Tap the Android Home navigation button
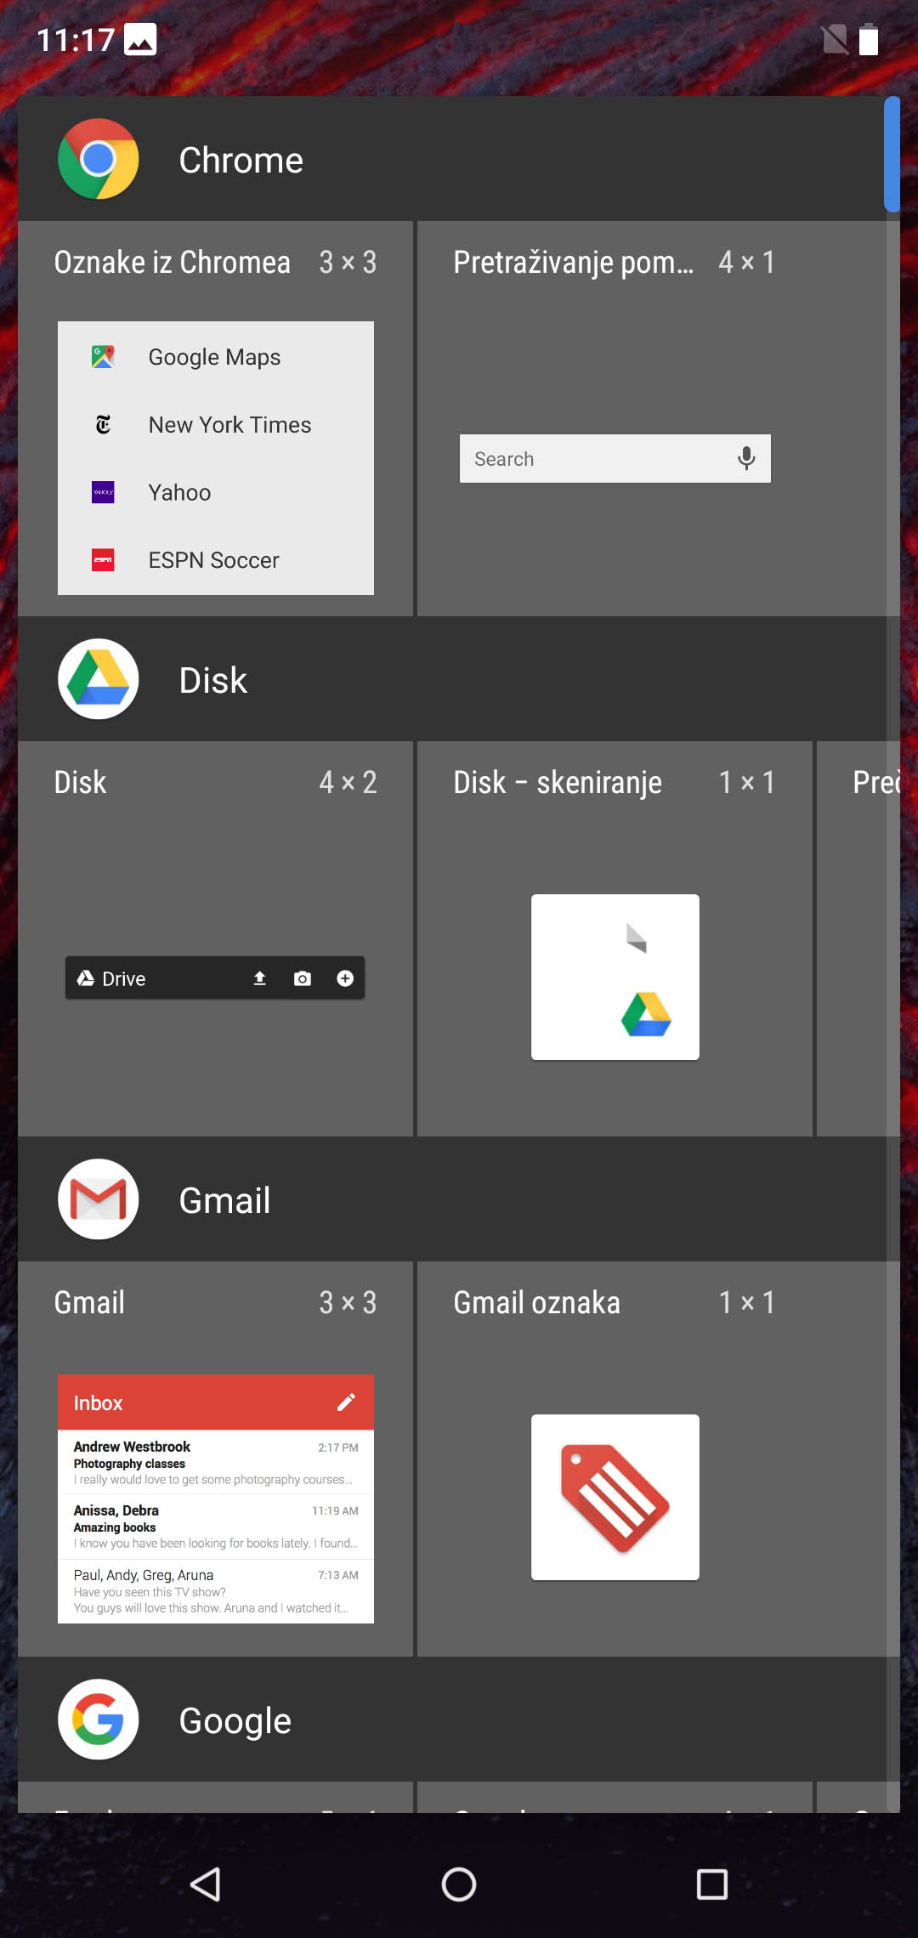Screen dimensions: 918x1938 [x=459, y=1884]
